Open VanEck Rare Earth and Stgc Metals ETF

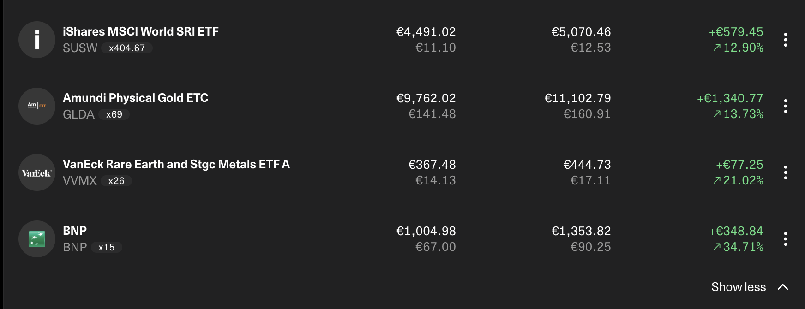coord(176,164)
